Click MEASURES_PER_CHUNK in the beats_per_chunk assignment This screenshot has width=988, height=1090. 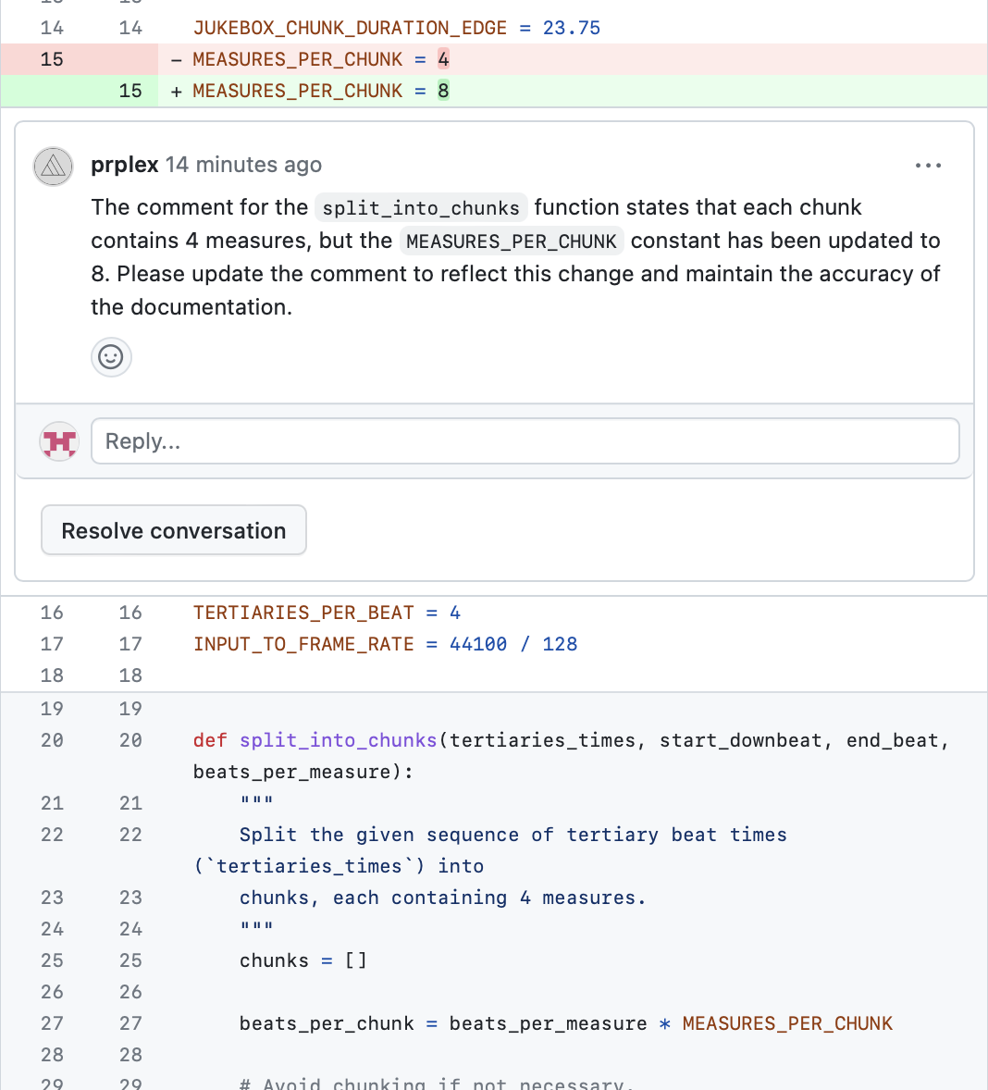pos(787,1023)
